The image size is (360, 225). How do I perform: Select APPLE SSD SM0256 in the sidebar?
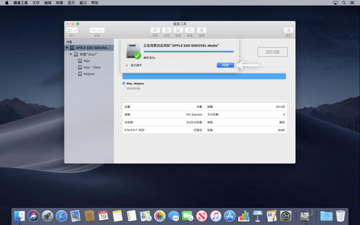(x=89, y=48)
